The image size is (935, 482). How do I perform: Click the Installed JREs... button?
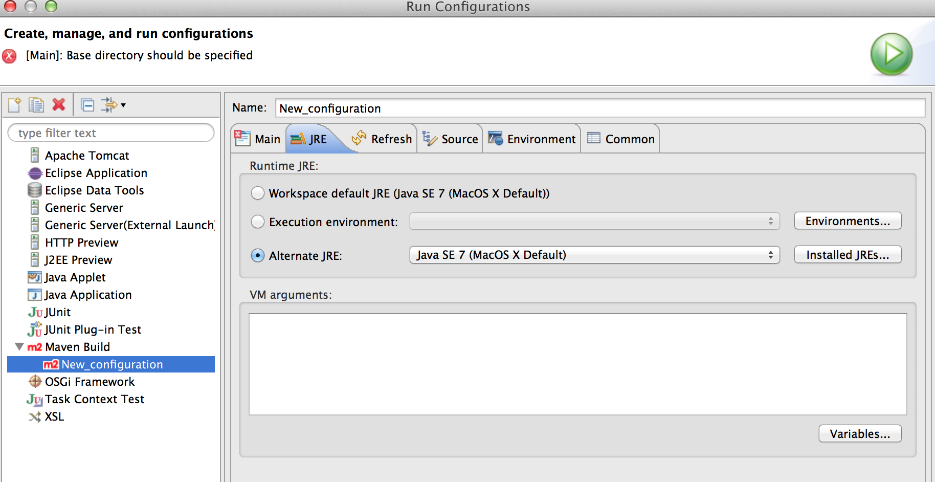[847, 255]
